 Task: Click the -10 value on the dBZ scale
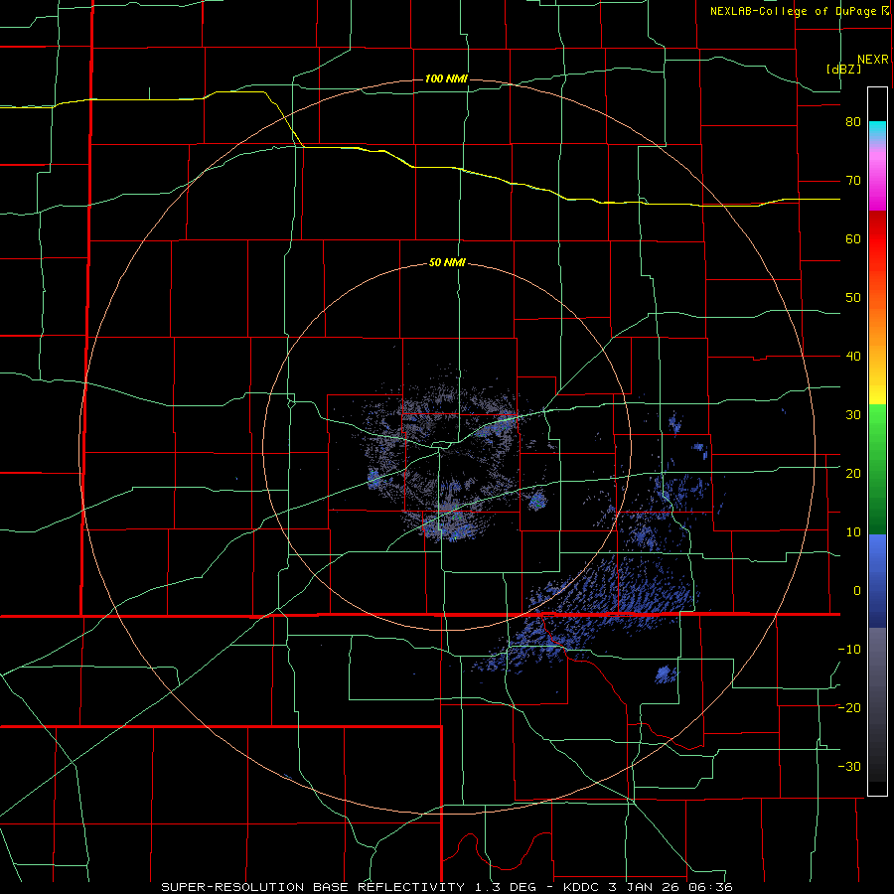[x=849, y=649]
